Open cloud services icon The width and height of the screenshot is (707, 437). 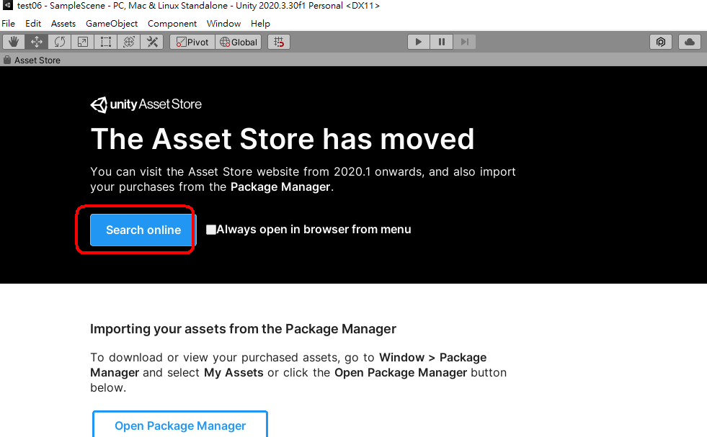[x=690, y=42]
